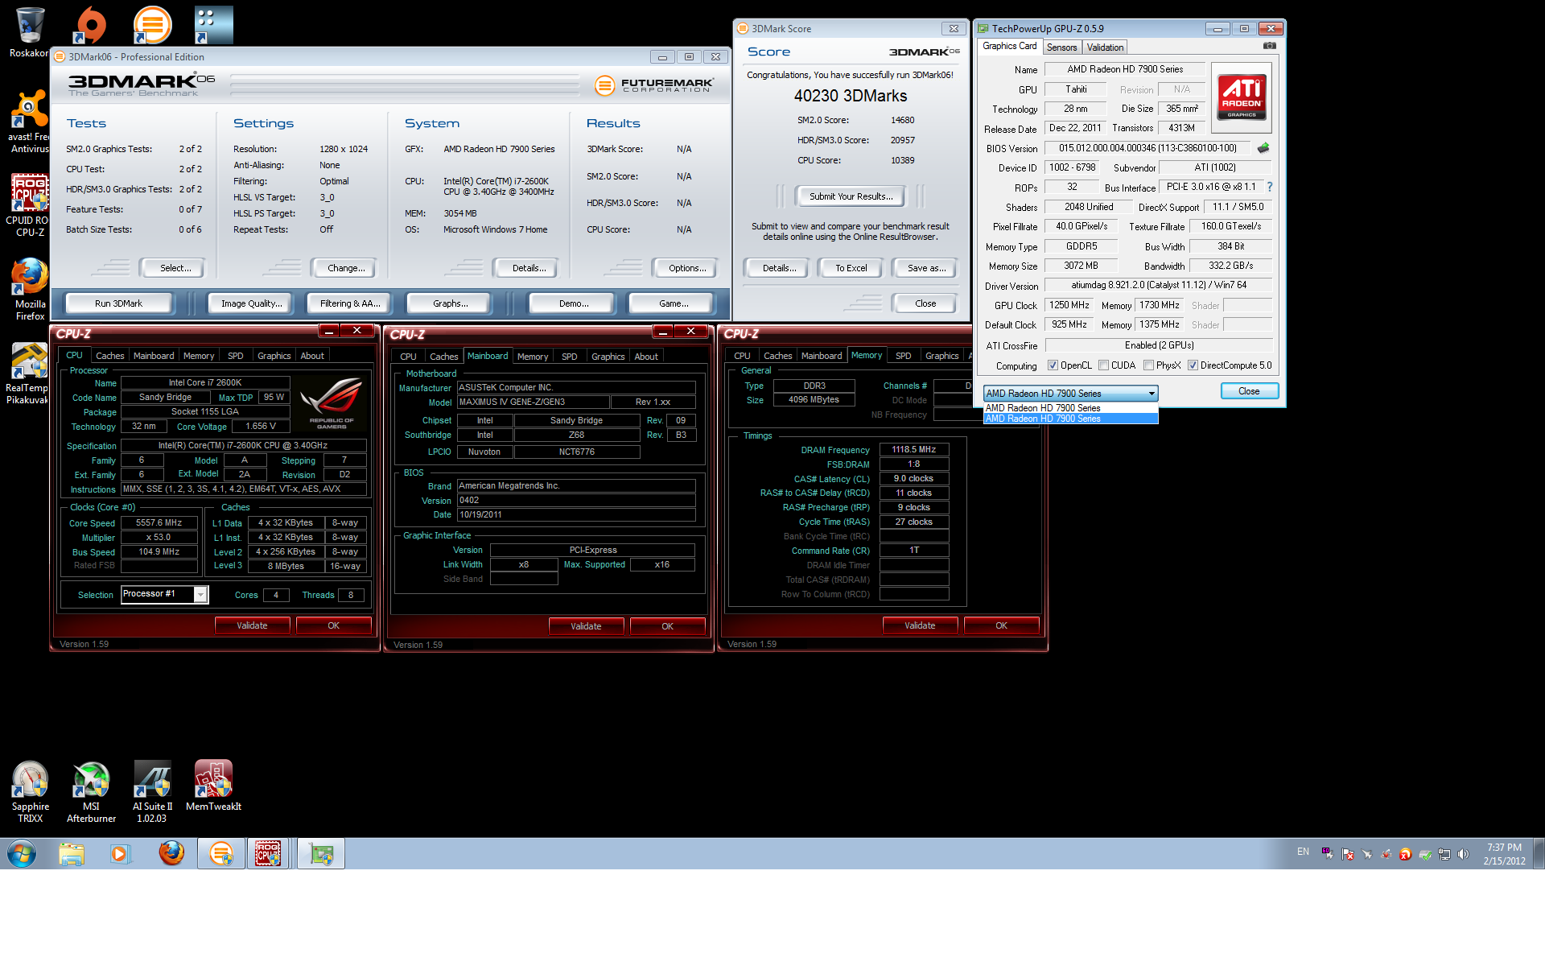Open the GPU selection dropdown in GPU-Z
This screenshot has height=978, width=1545.
point(1071,394)
